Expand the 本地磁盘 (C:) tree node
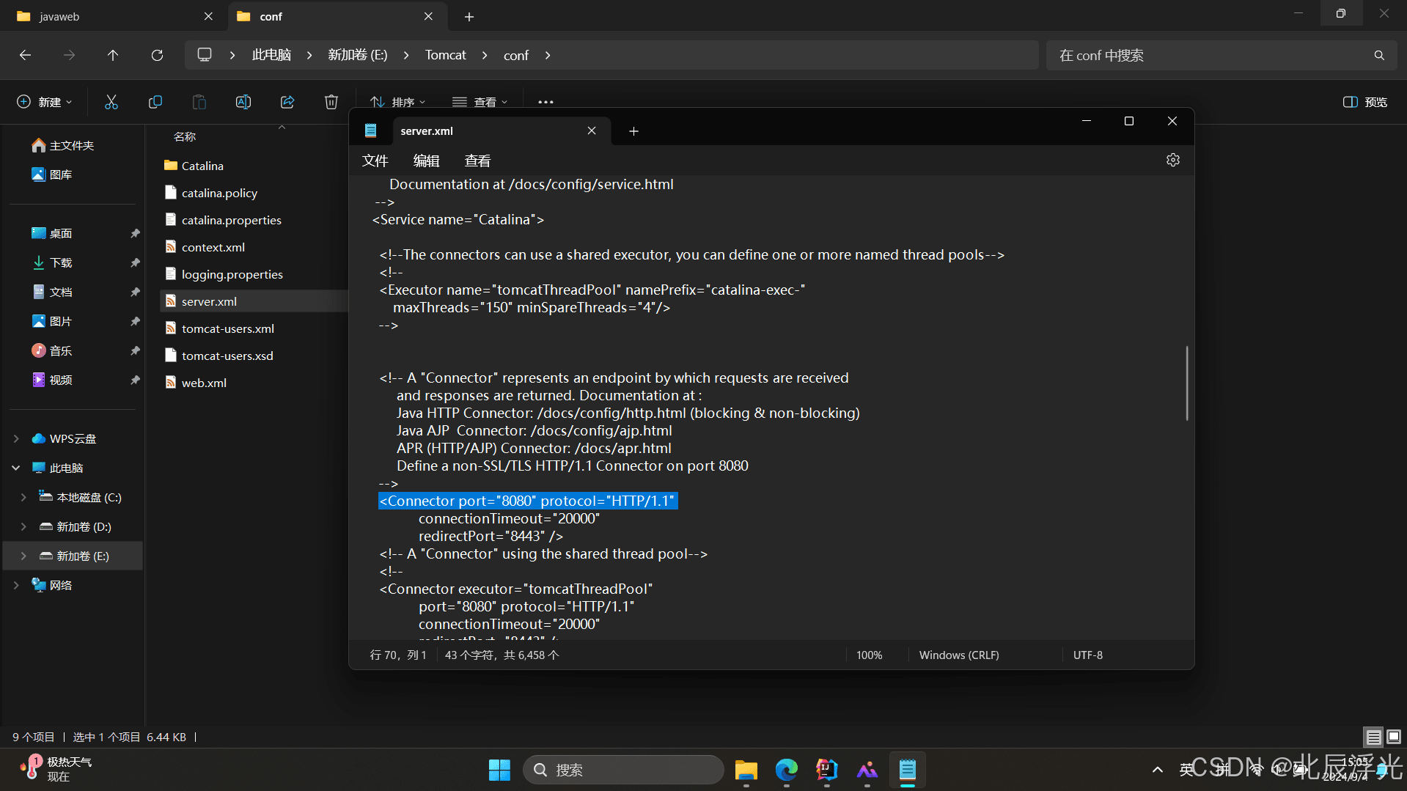The height and width of the screenshot is (791, 1407). (23, 497)
